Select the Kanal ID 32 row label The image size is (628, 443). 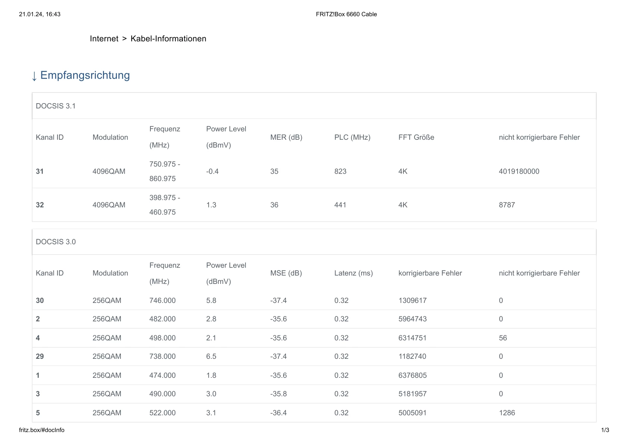[x=40, y=205]
